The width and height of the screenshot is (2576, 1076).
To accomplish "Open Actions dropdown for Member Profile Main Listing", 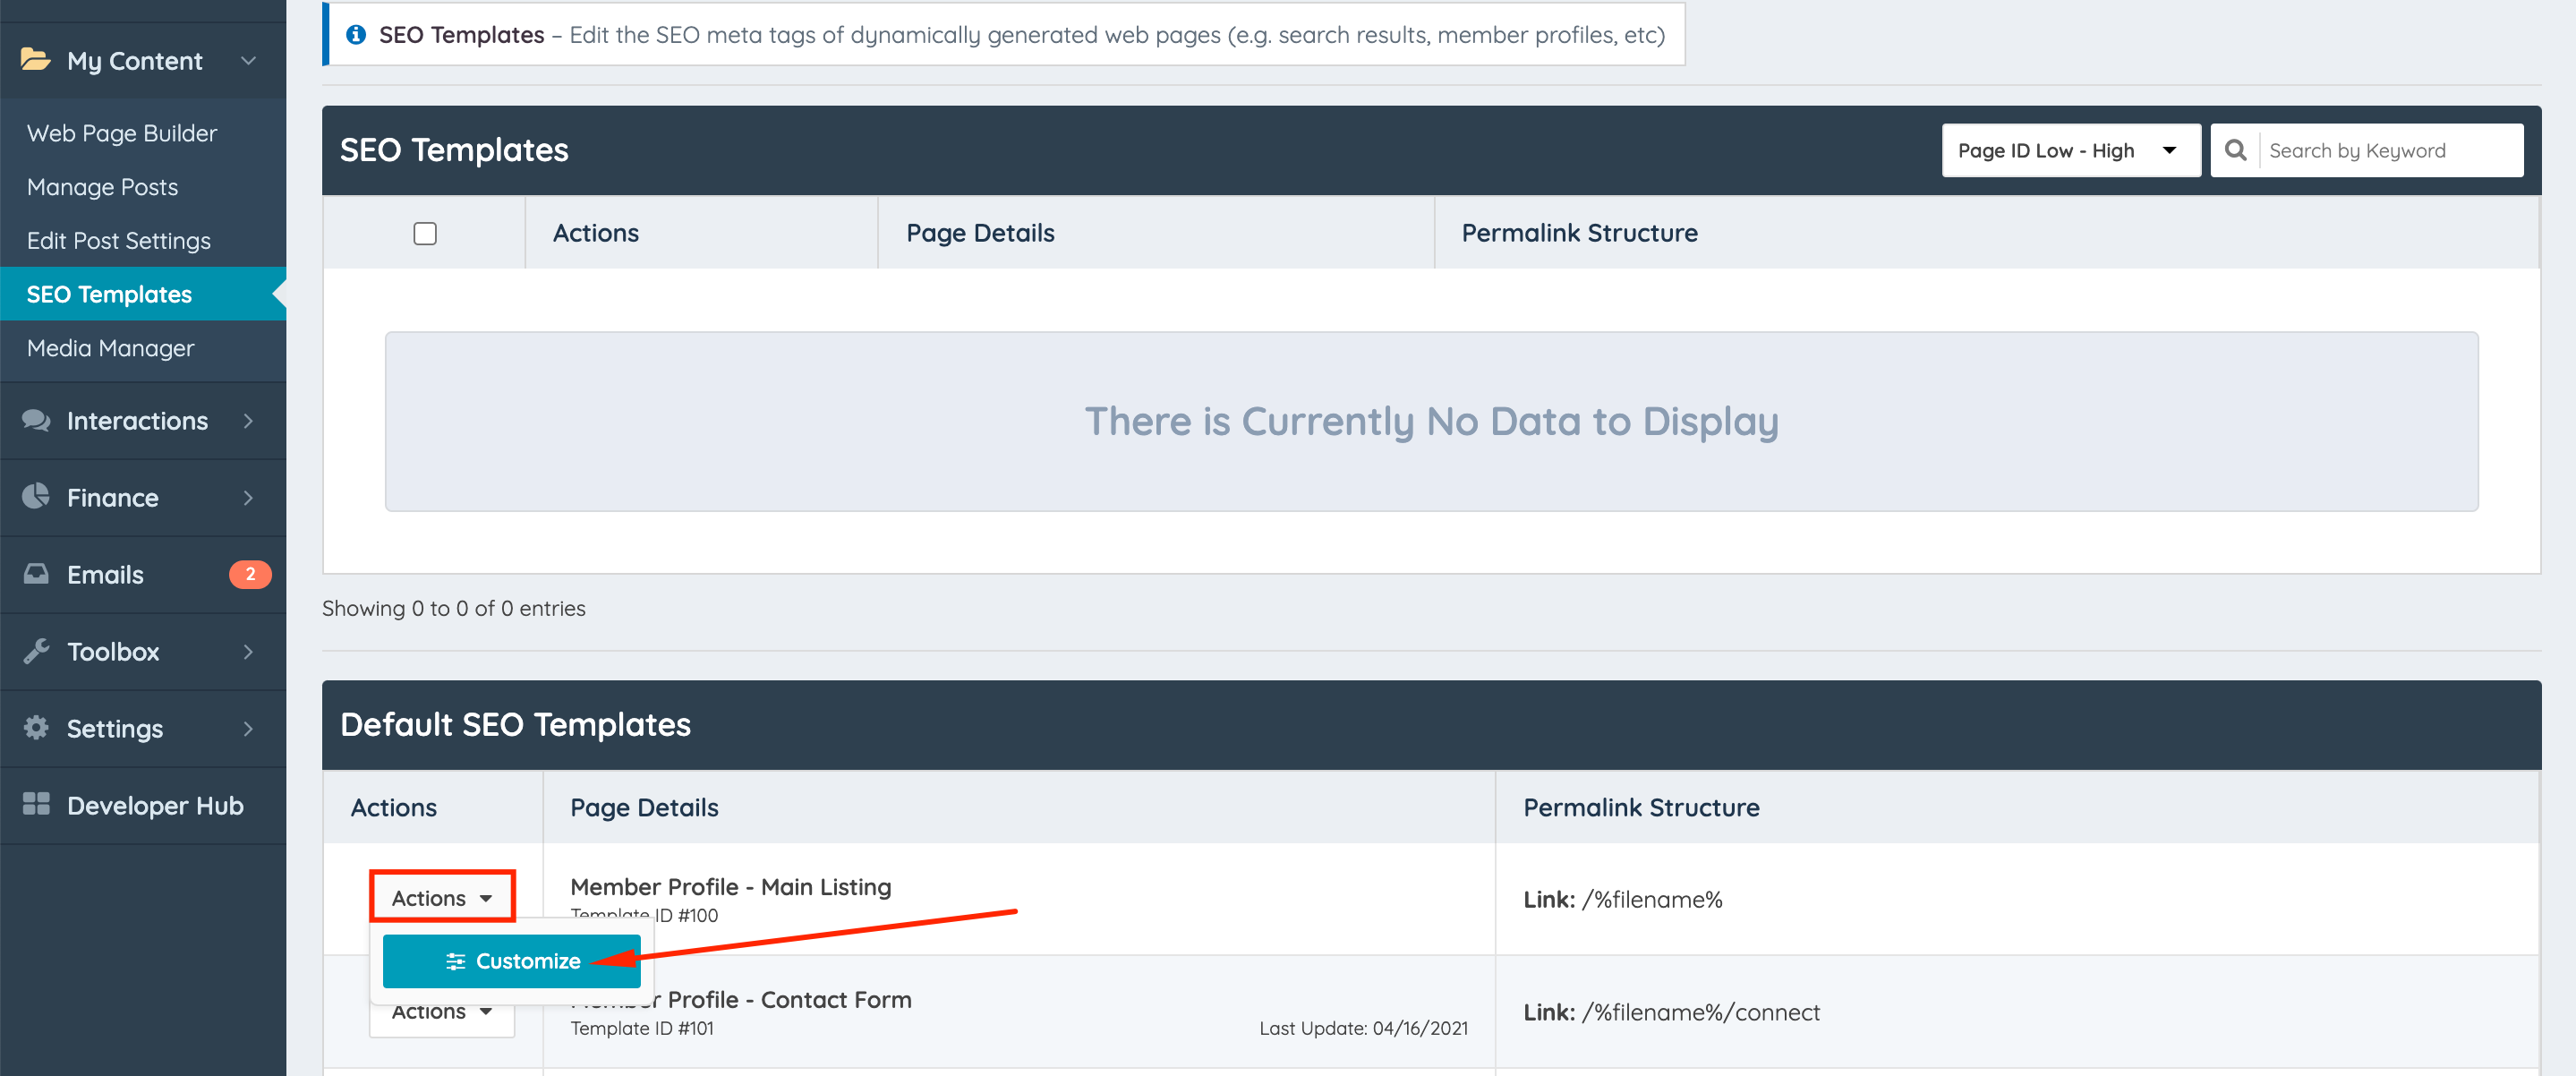I will [x=441, y=898].
